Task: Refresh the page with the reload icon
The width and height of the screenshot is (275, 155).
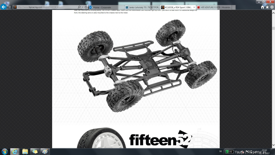Action: pyautogui.click(x=86, y=7)
